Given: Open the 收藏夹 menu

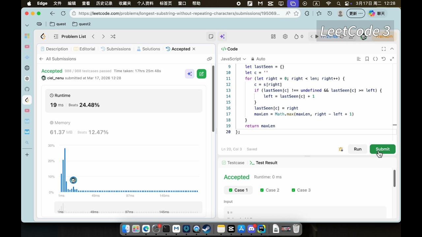Looking at the screenshot, I should click(x=125, y=4).
